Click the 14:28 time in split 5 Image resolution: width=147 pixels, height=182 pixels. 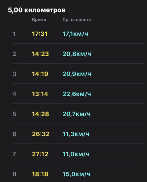pos(40,114)
